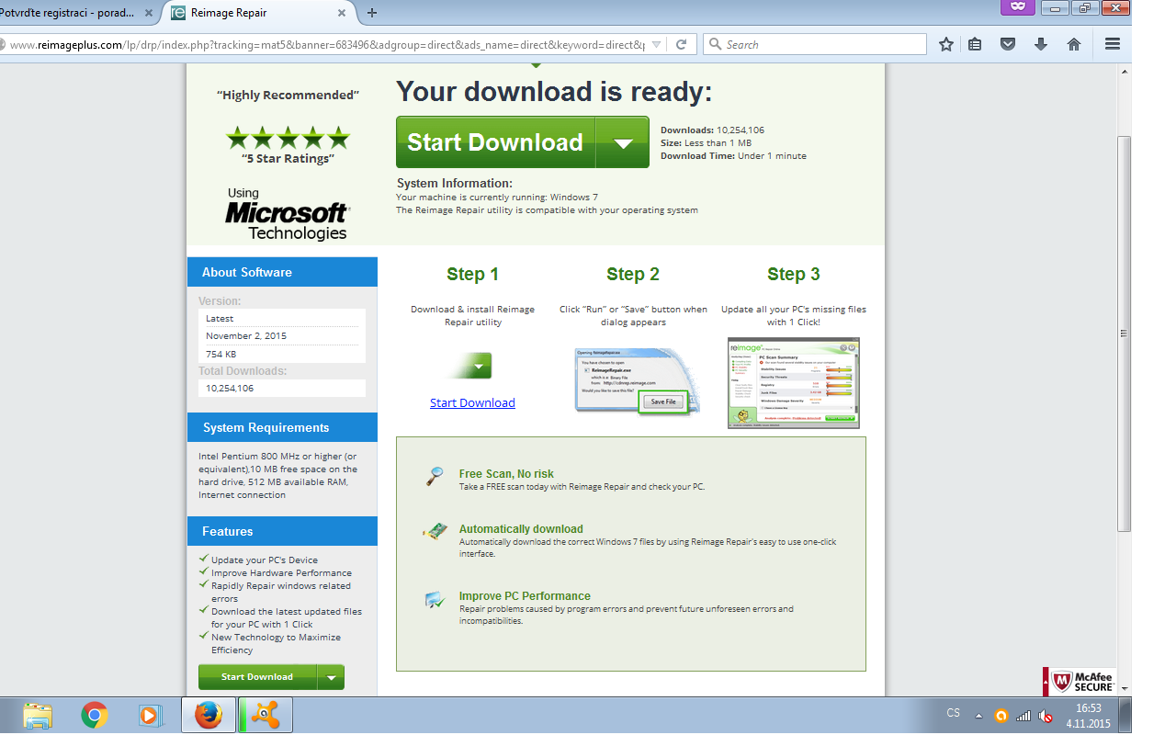Click the small Start Download button under Features
Viewport: 1176px width, 735px height.
pyautogui.click(x=257, y=677)
